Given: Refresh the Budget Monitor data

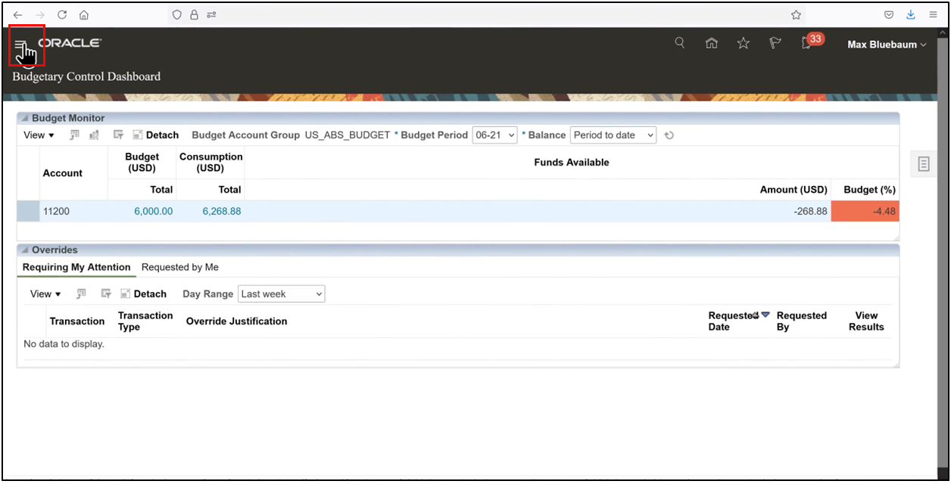Looking at the screenshot, I should click(669, 135).
